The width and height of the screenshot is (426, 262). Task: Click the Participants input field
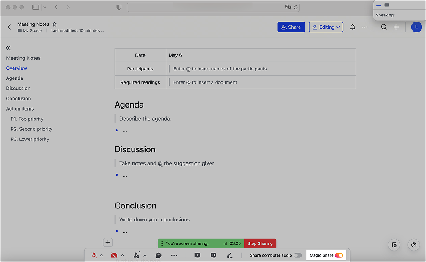(220, 69)
